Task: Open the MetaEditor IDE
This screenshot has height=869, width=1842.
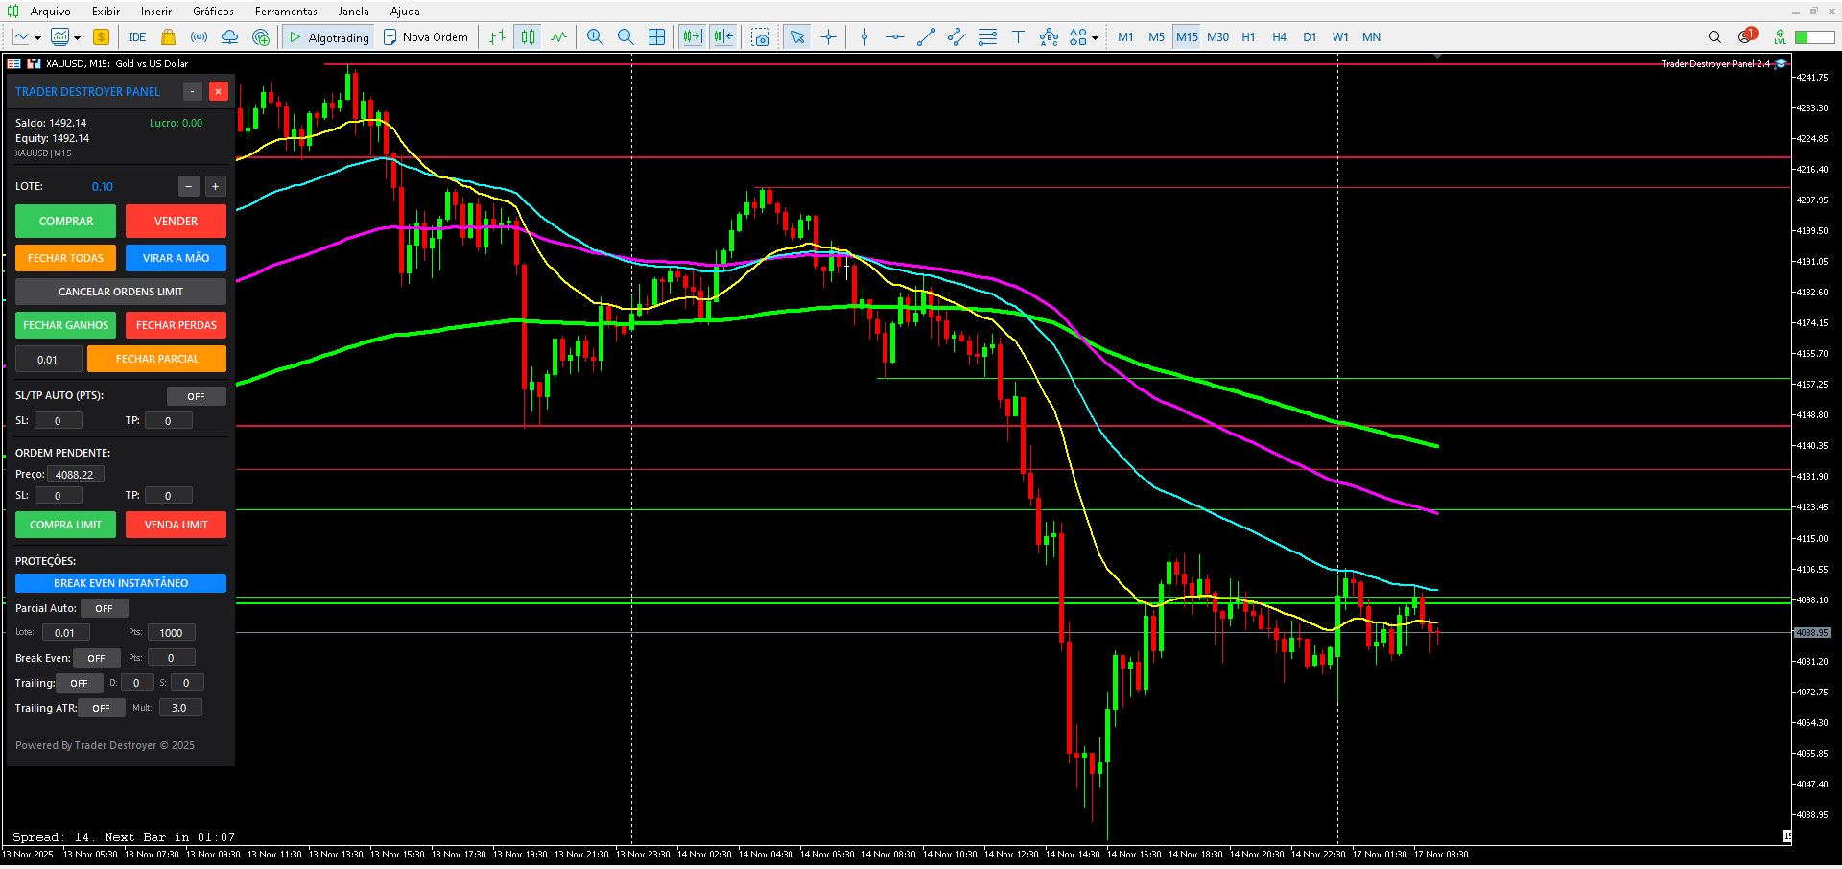Action: [137, 37]
